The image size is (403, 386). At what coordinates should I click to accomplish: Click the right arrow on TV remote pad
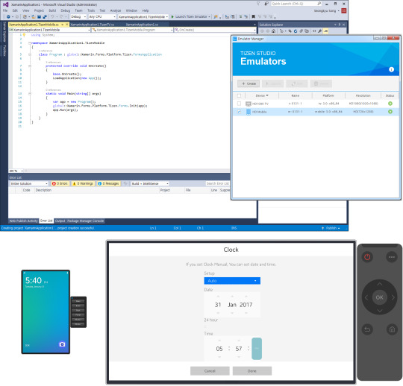click(393, 297)
